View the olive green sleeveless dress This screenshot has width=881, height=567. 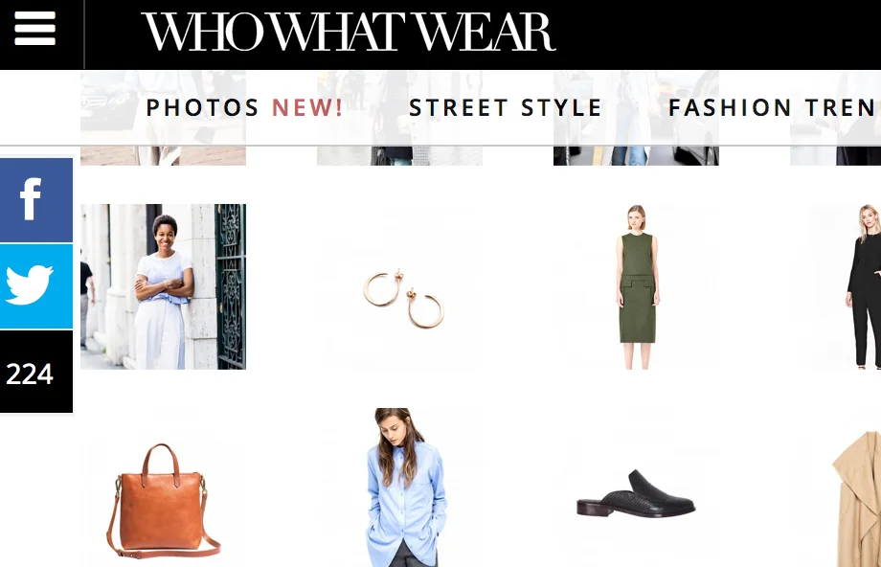pyautogui.click(x=636, y=286)
